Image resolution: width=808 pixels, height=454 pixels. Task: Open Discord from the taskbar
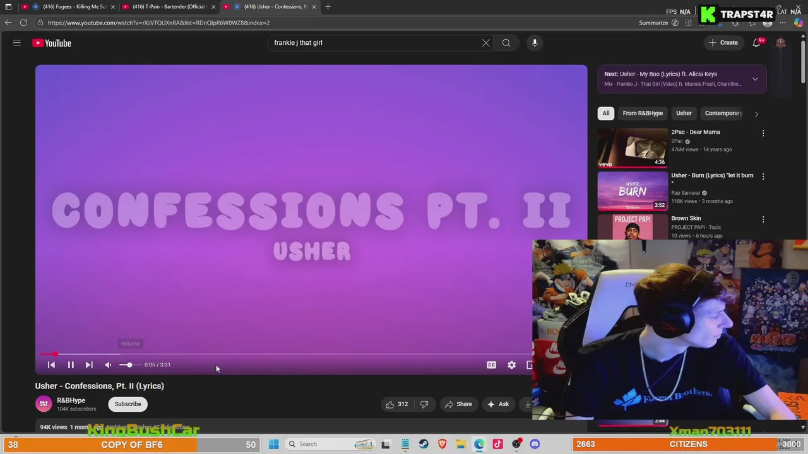point(535,445)
